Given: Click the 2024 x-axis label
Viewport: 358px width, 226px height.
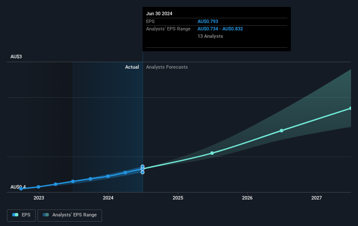Looking at the screenshot, I should coord(108,198).
